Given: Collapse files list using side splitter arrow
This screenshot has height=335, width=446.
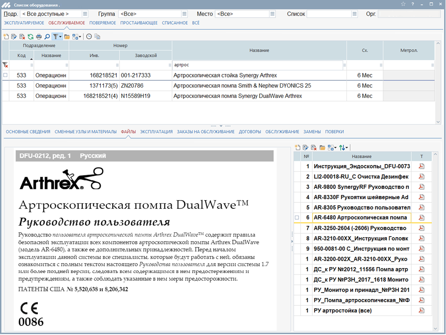Looking at the screenshot, I should [x=292, y=241].
